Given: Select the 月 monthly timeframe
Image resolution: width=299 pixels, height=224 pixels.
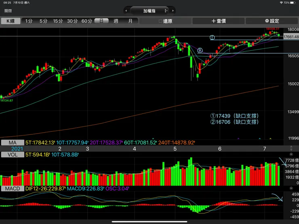Looking at the screenshot, I should [x=130, y=21].
